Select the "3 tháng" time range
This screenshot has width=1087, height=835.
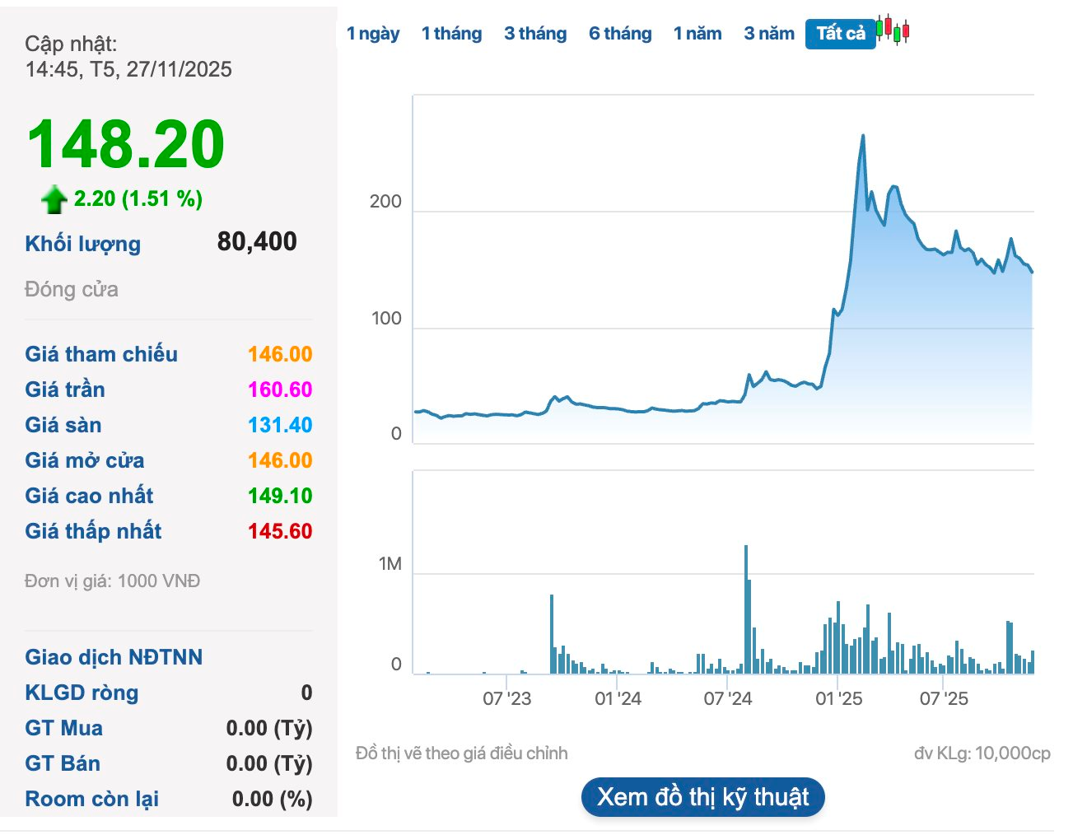(x=535, y=34)
